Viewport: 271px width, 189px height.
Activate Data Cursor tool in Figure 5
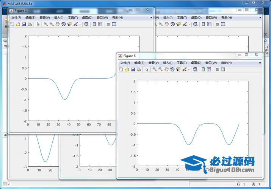point(178,70)
